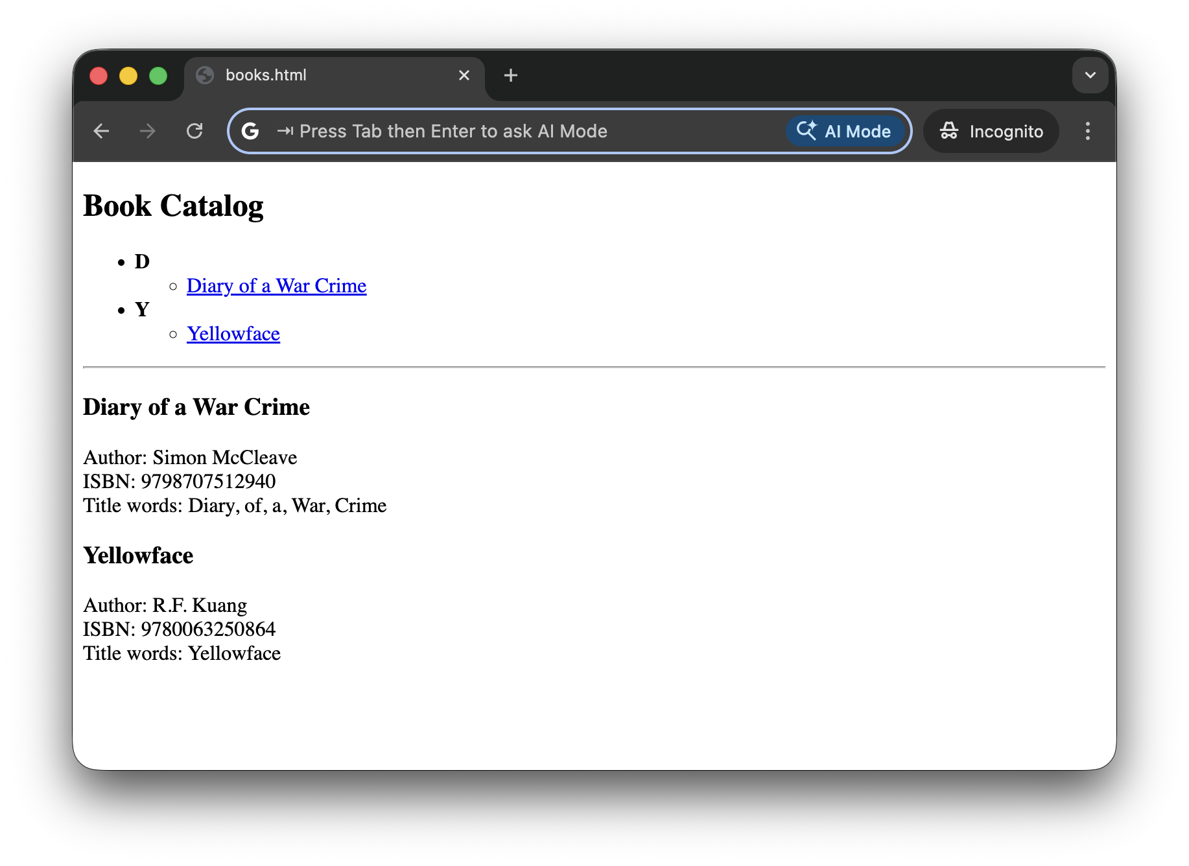Open the AI Mode search button
The height and width of the screenshot is (866, 1189).
click(844, 132)
